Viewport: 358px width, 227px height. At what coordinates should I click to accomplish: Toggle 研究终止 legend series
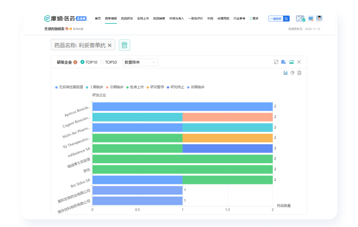coord(175,87)
